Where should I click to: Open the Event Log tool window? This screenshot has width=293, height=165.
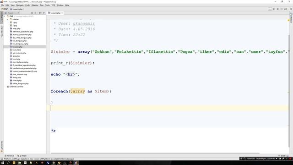pos(283,156)
